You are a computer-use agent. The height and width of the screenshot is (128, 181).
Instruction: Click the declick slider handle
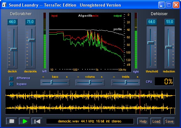click(x=14, y=49)
